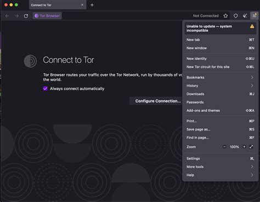Uncheck Always connect automatically
260x202 pixels.
click(46, 88)
